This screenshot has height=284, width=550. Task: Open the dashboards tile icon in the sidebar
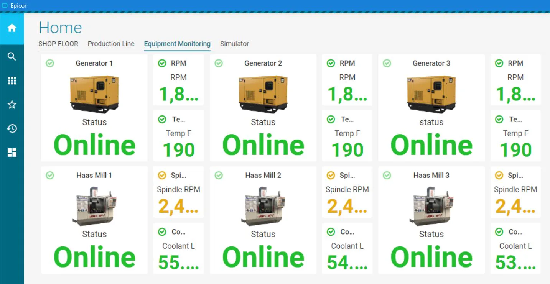[x=12, y=152]
